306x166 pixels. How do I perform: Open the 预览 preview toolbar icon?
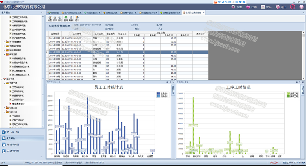[x=60, y=19]
